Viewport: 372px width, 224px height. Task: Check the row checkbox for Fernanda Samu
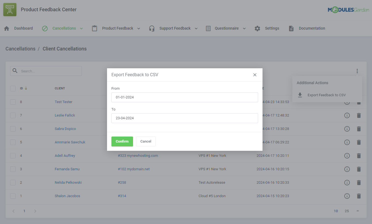(13, 169)
